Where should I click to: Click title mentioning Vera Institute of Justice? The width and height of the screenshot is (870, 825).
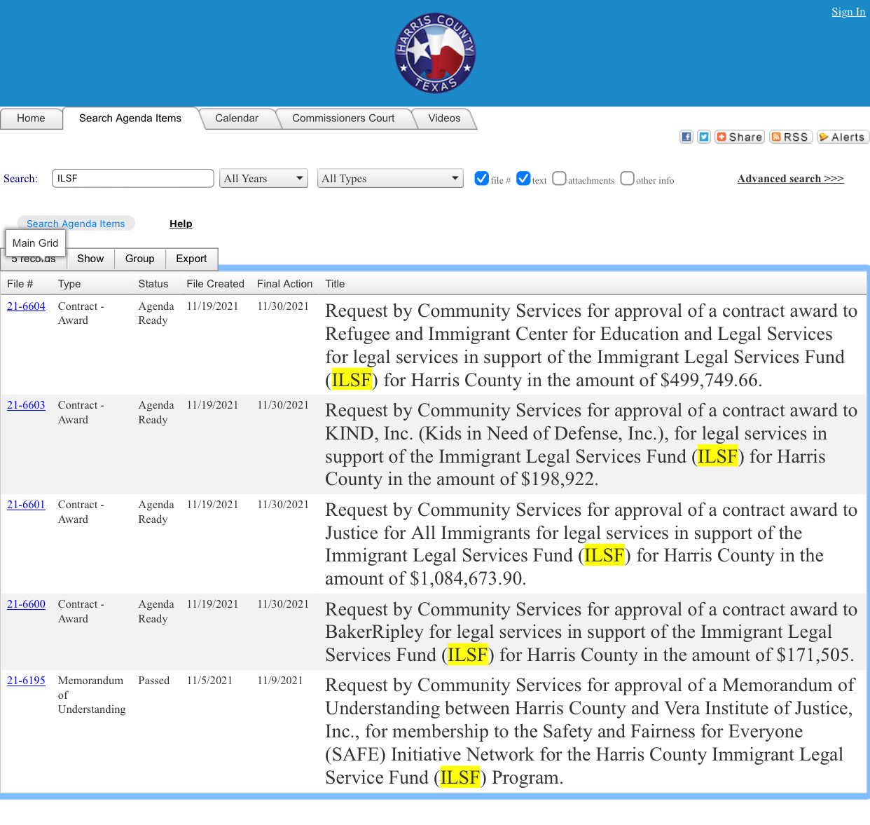tap(591, 732)
